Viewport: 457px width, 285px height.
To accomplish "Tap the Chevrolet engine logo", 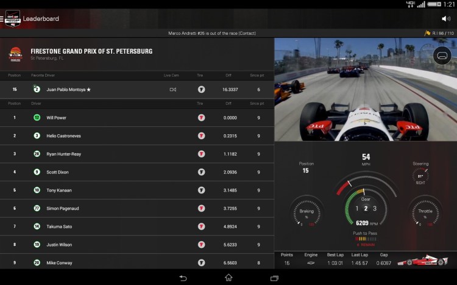I will [x=311, y=263].
